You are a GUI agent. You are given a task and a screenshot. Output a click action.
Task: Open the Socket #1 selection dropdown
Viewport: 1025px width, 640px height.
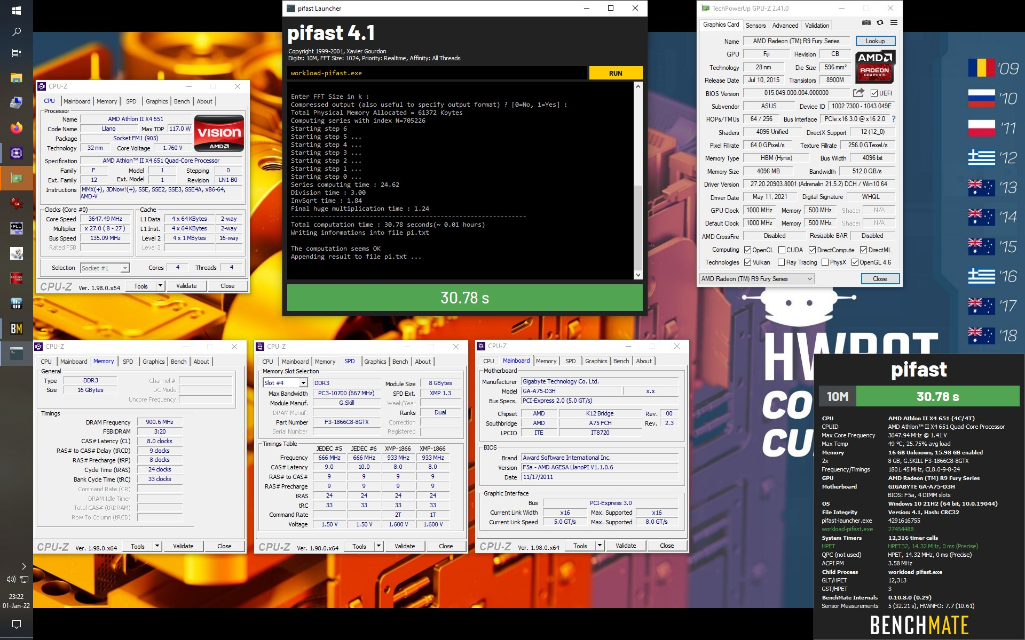105,268
